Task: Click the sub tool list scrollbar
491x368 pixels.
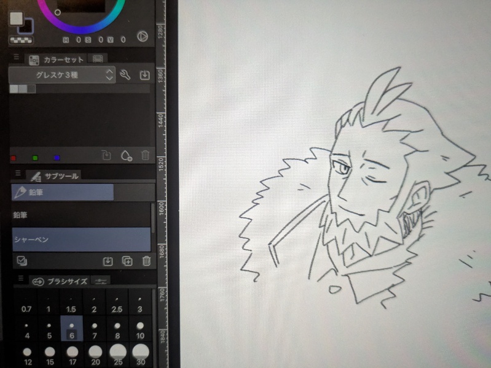Action: point(153,218)
